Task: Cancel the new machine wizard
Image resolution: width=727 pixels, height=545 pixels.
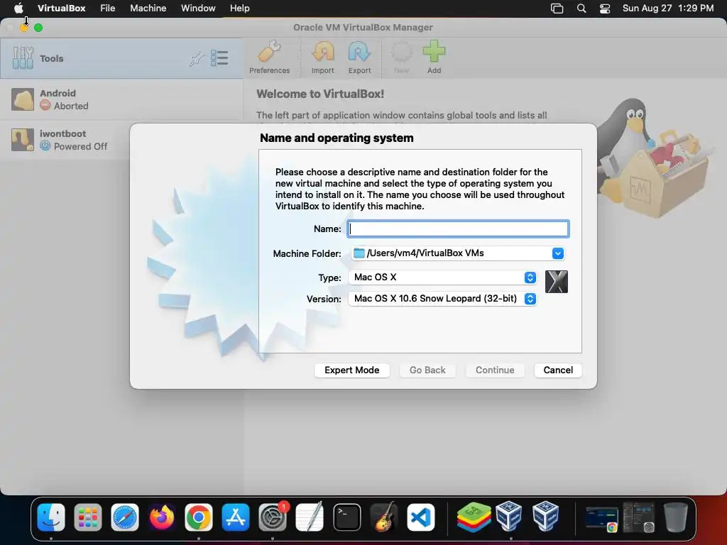Action: click(x=558, y=370)
